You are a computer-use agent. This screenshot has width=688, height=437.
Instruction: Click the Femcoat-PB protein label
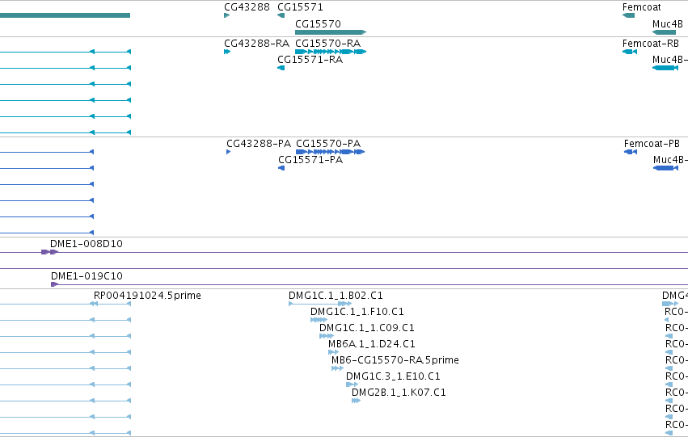click(x=652, y=144)
